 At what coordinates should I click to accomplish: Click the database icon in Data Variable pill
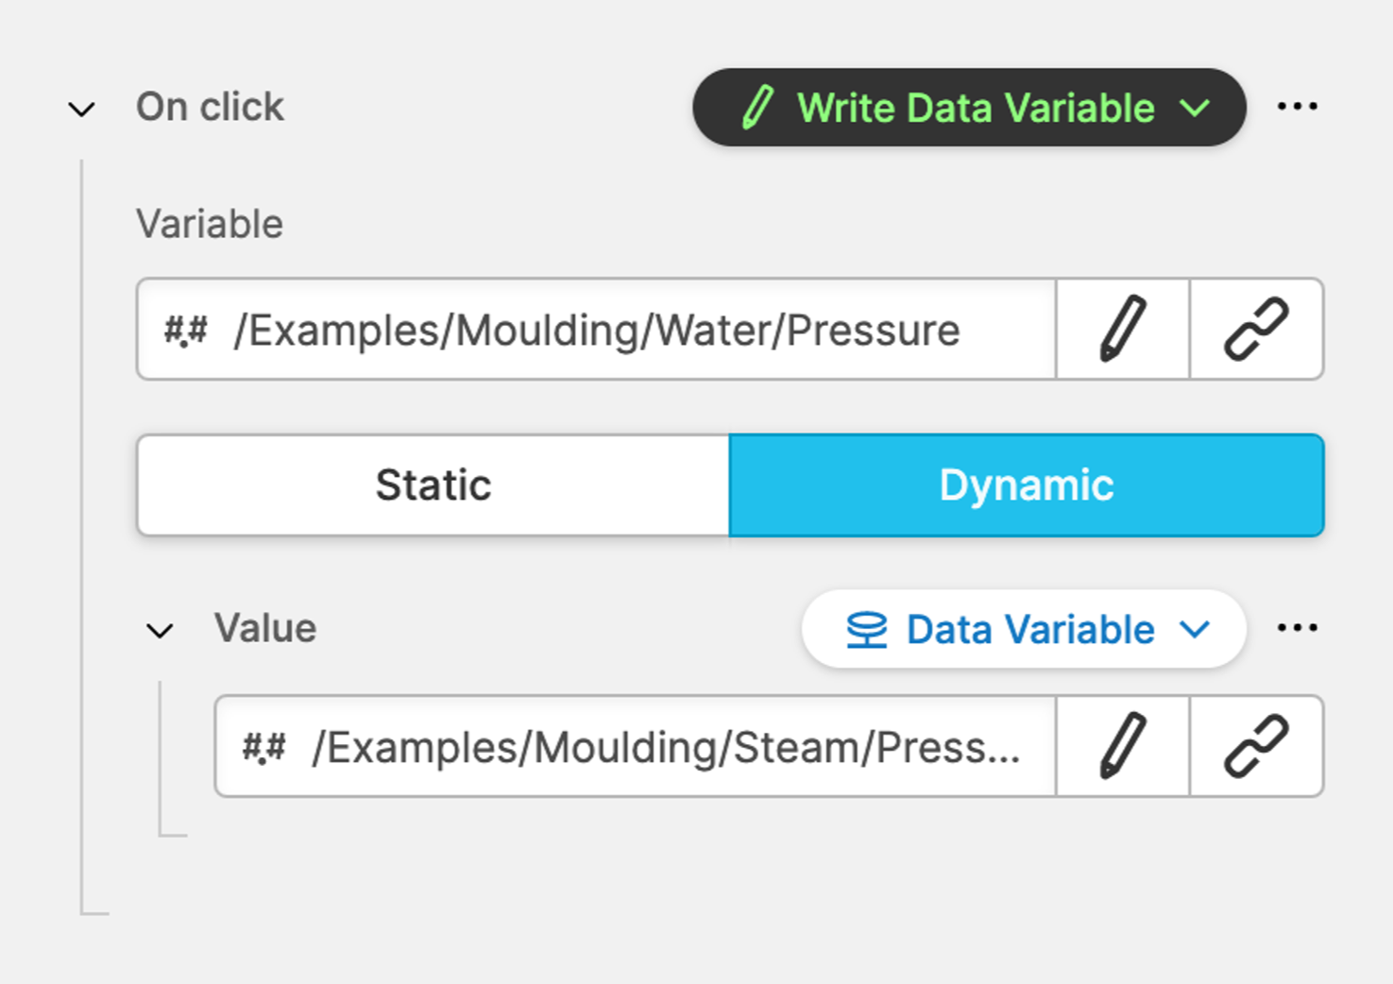pos(866,630)
